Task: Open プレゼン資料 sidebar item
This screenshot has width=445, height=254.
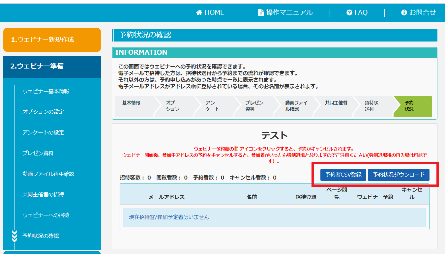Action: (38, 153)
